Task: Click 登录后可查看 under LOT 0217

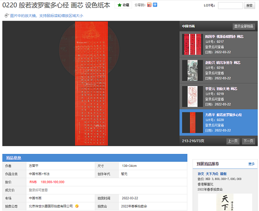Action: click(215, 47)
